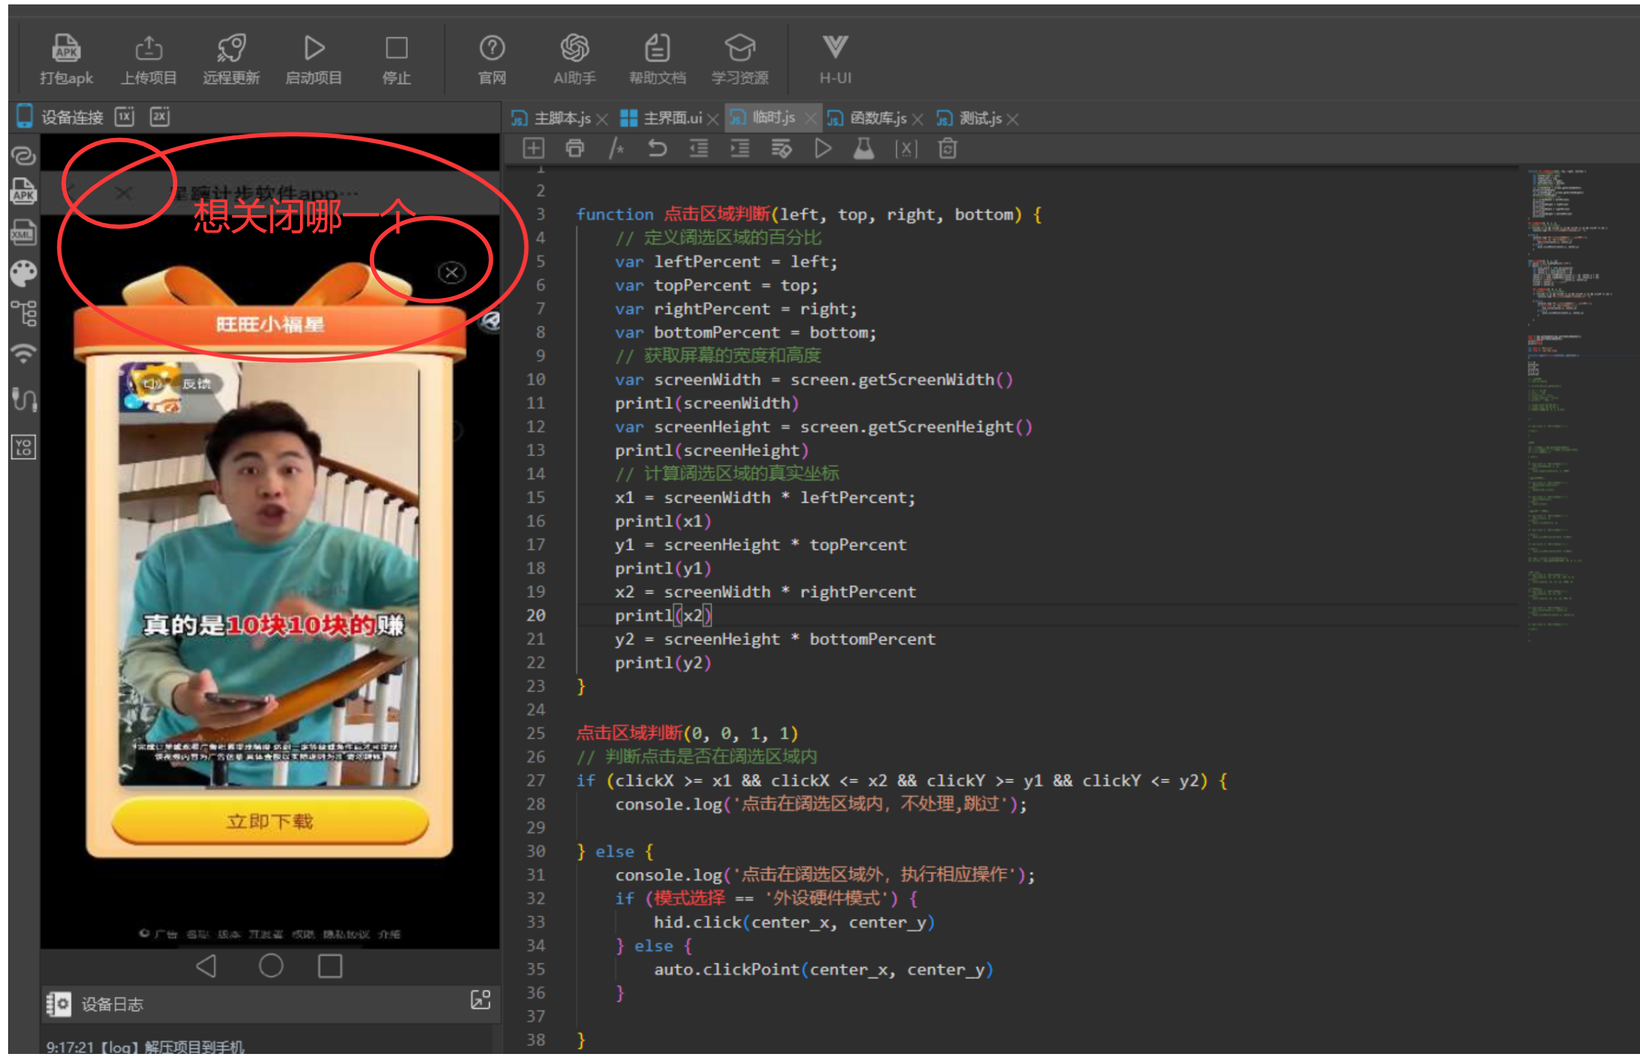Click the hid.click(center_x, center_y) line
Screen dimensions: 1640x1059
tap(794, 922)
